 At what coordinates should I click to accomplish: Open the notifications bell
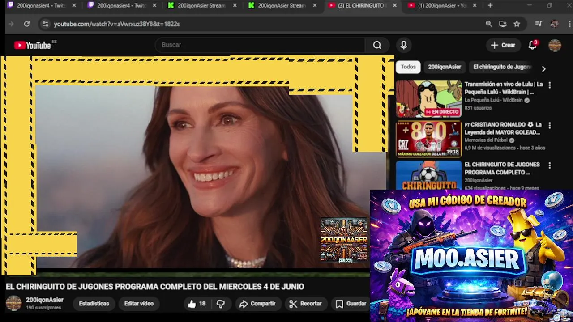coord(532,45)
